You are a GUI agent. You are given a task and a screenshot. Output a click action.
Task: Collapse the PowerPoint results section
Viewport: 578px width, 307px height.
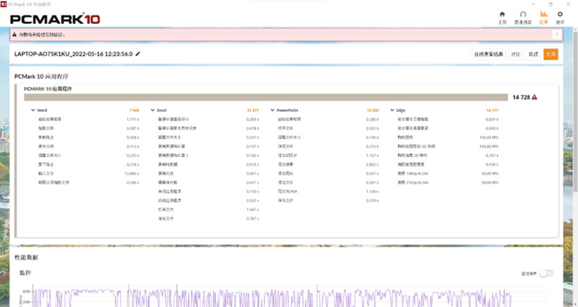pos(273,111)
